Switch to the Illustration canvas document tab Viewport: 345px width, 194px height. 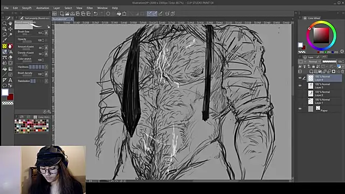point(63,19)
